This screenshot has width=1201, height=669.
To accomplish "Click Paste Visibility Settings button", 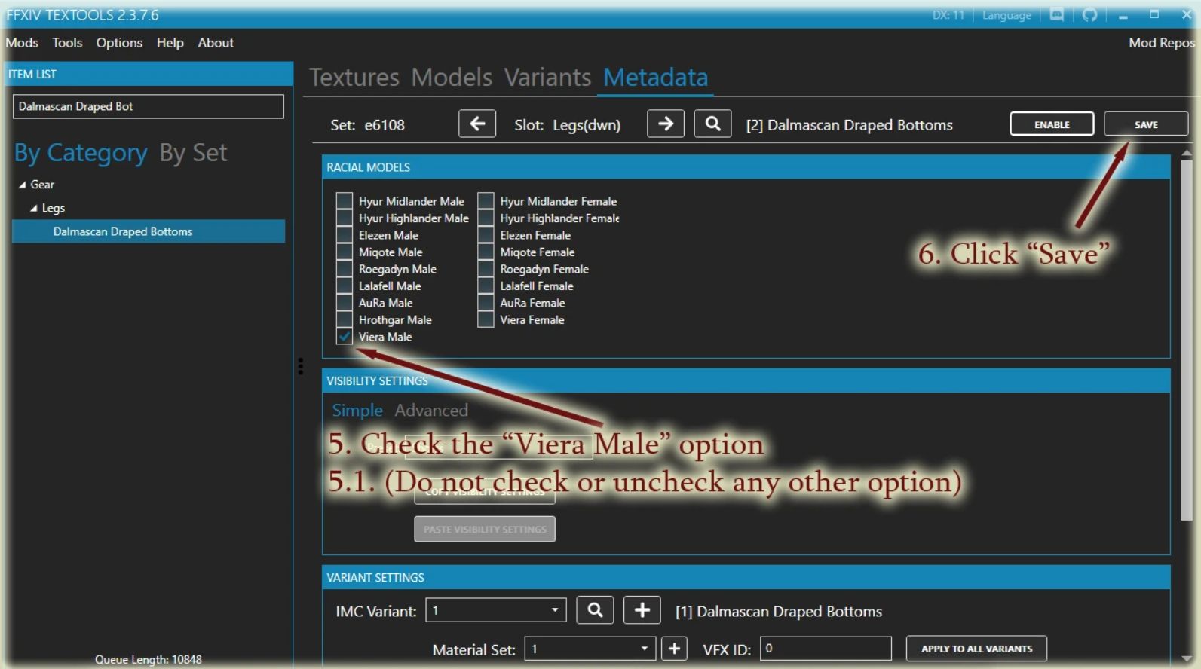I will pyautogui.click(x=485, y=529).
